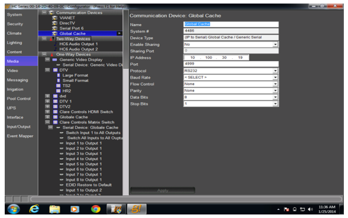
Task: Select Input 8 to Output 1 command
Action: [84, 180]
